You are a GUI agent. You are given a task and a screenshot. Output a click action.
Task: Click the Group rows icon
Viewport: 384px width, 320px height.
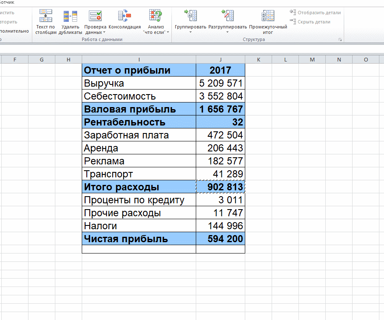coord(190,15)
